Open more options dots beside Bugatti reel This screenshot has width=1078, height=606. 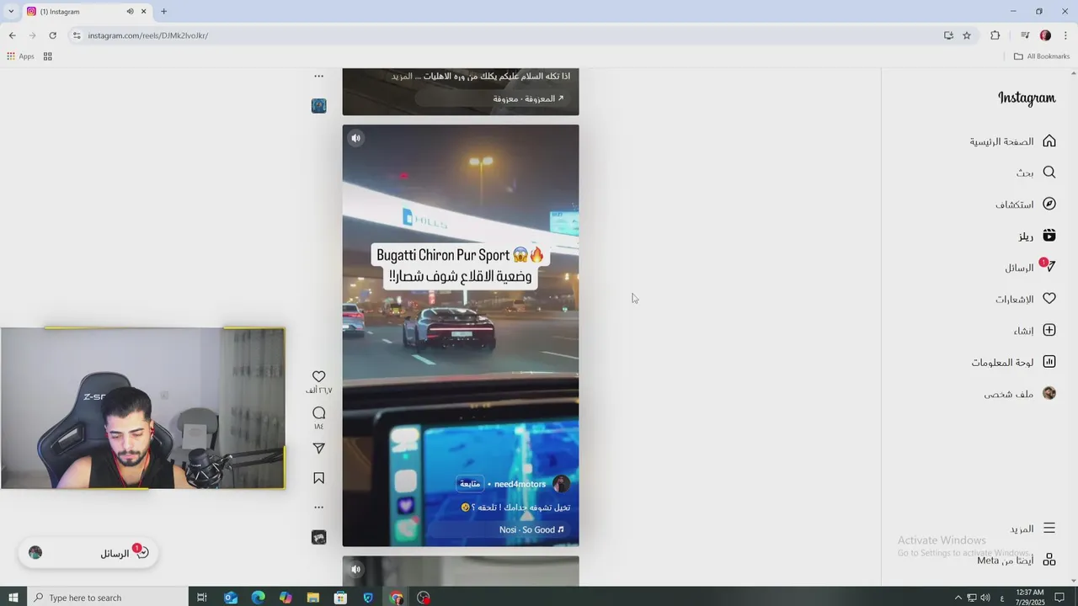(318, 508)
